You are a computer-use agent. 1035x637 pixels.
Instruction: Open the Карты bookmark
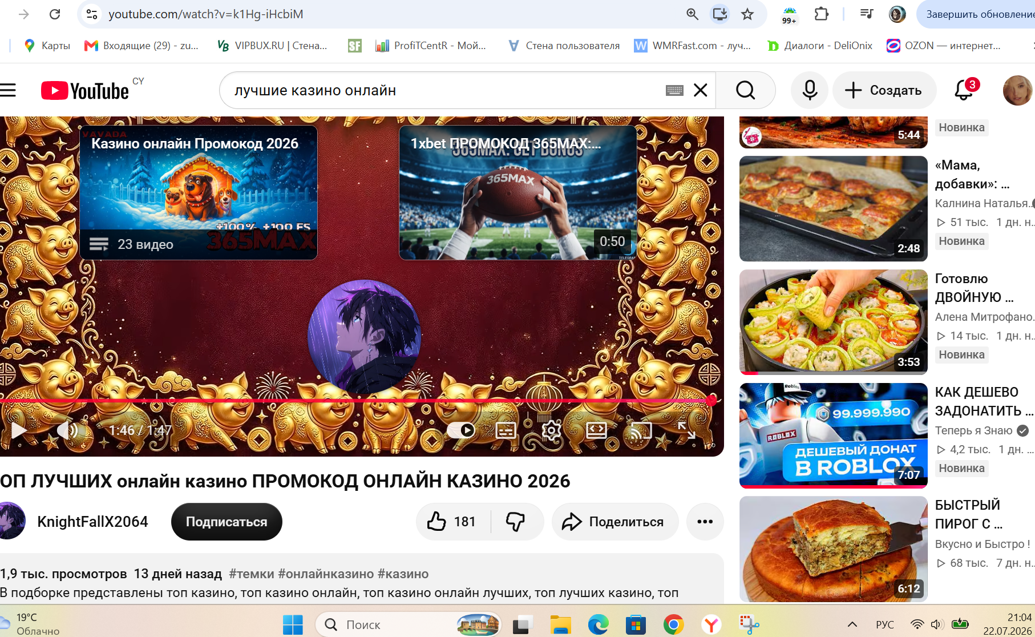pos(47,46)
